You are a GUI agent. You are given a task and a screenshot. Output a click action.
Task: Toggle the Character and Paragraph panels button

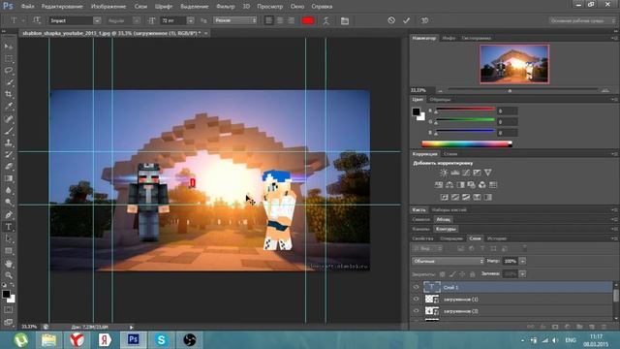coord(345,20)
